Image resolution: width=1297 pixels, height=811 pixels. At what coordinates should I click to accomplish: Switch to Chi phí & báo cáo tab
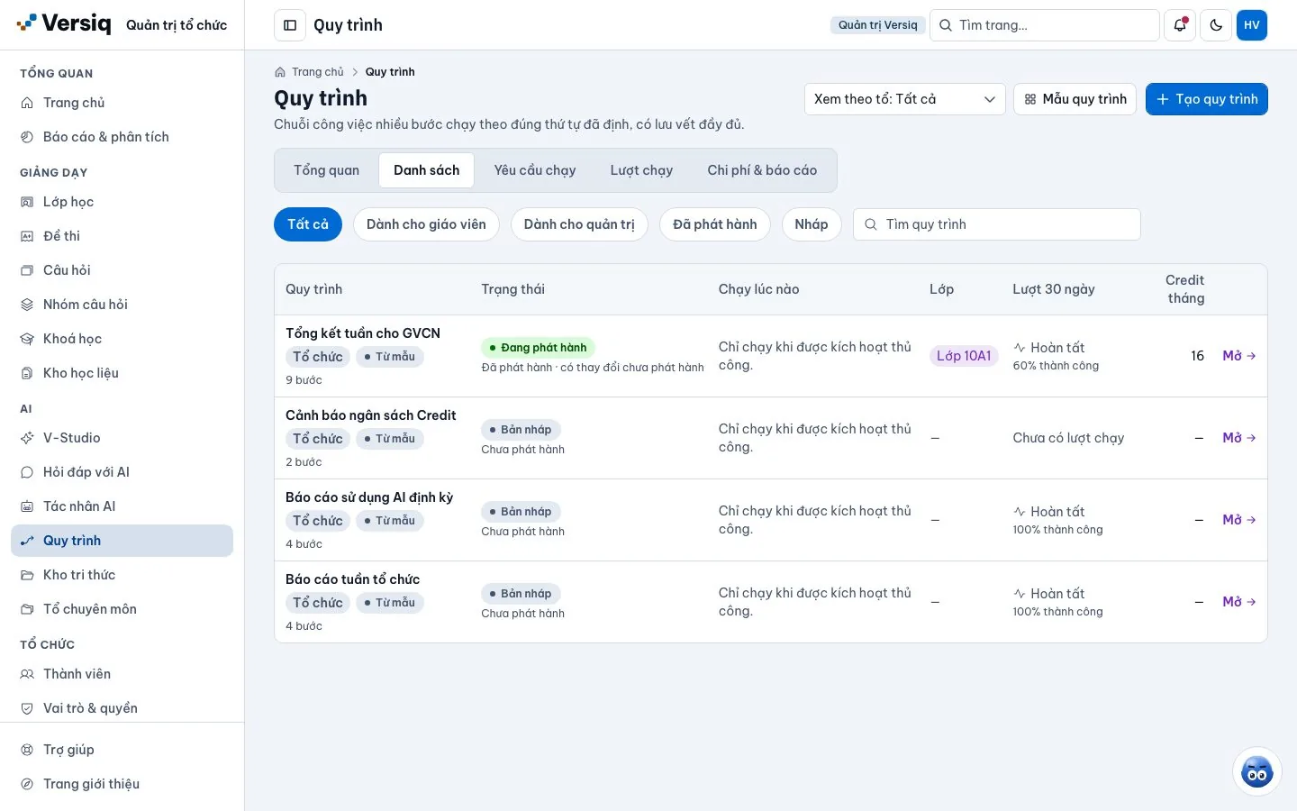point(762,170)
